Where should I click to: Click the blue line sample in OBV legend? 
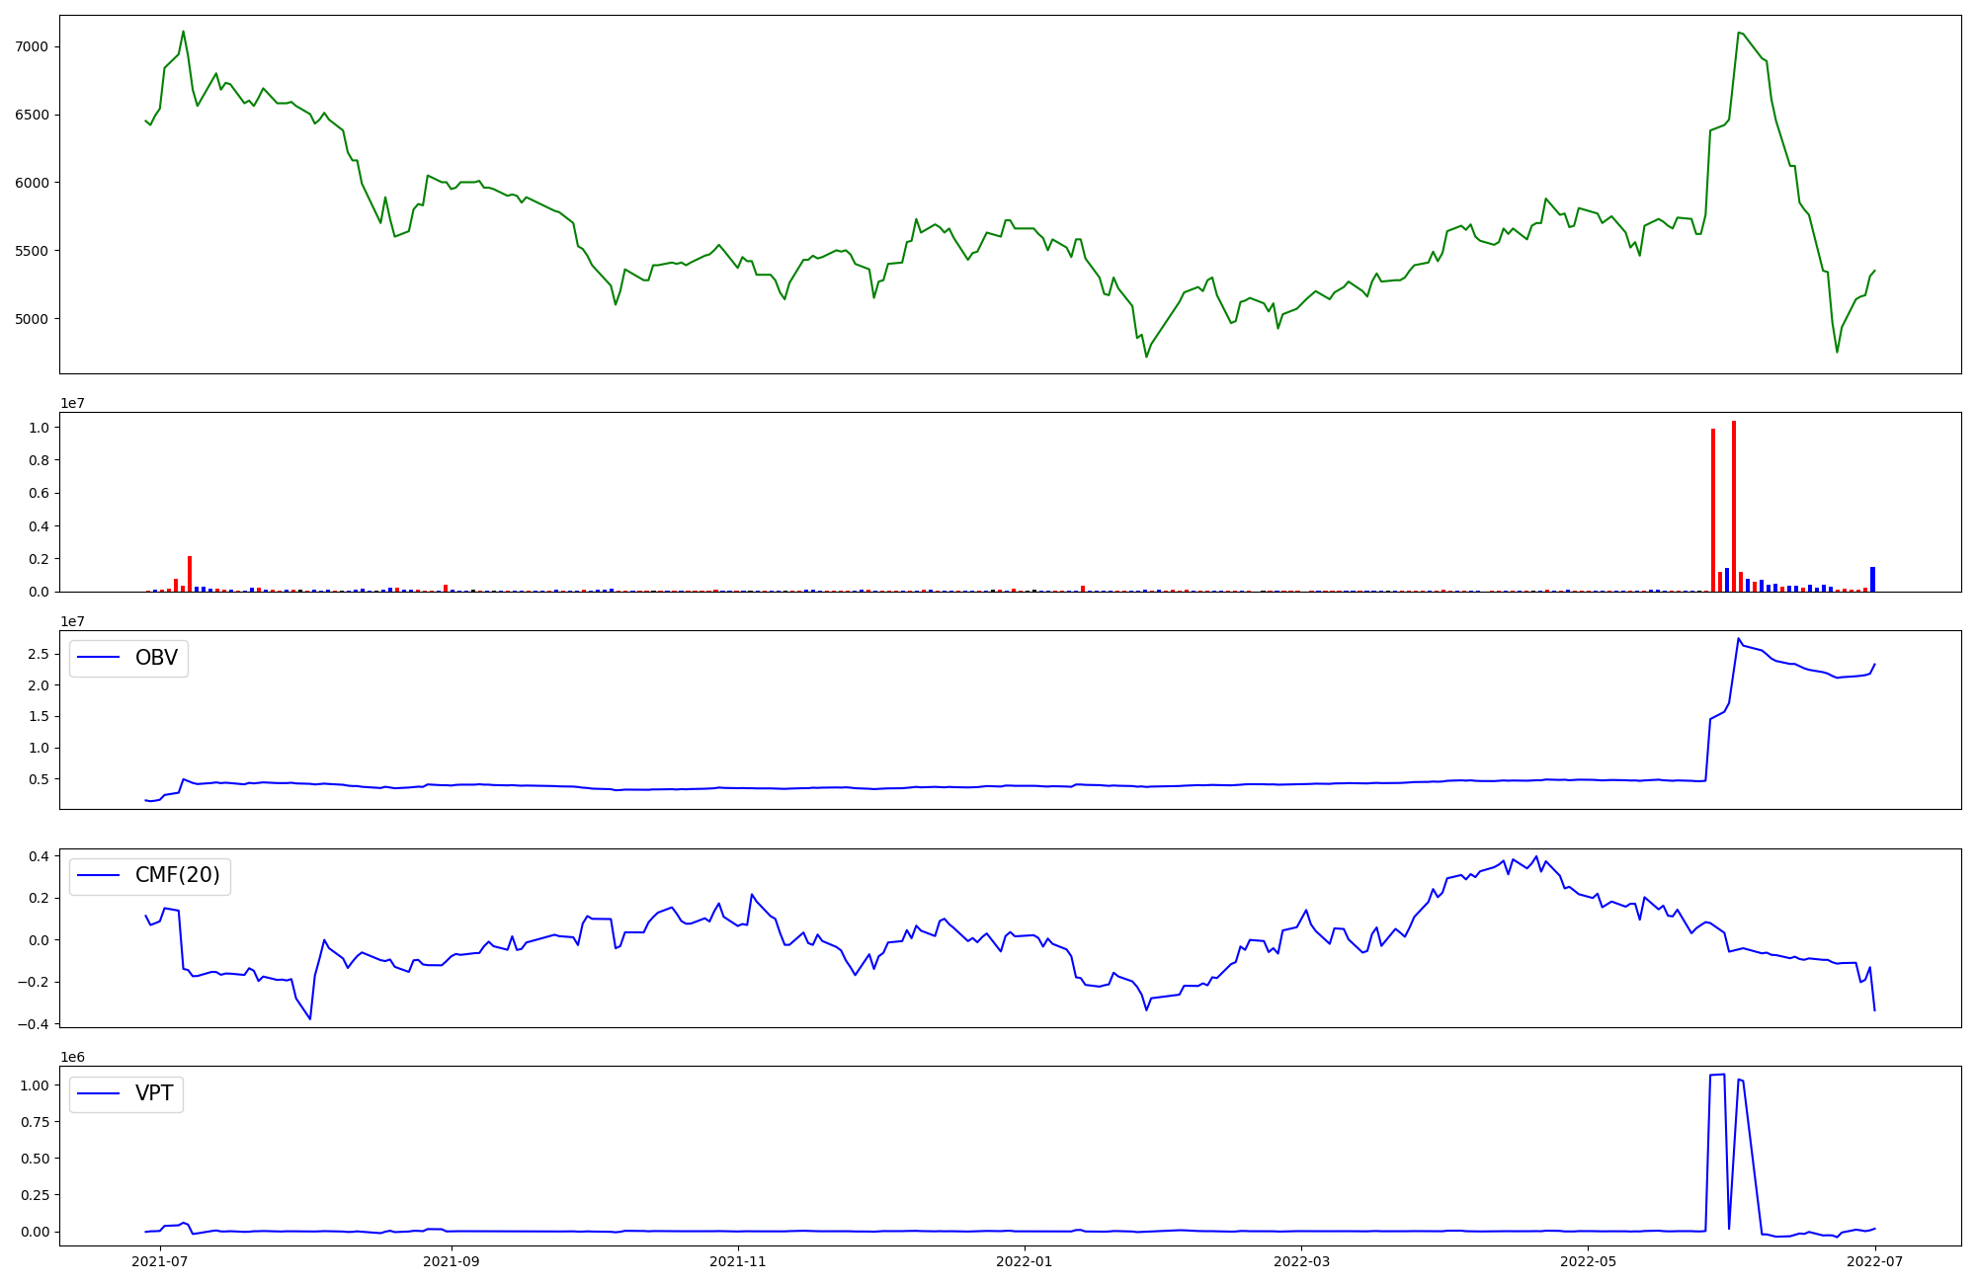pos(98,658)
